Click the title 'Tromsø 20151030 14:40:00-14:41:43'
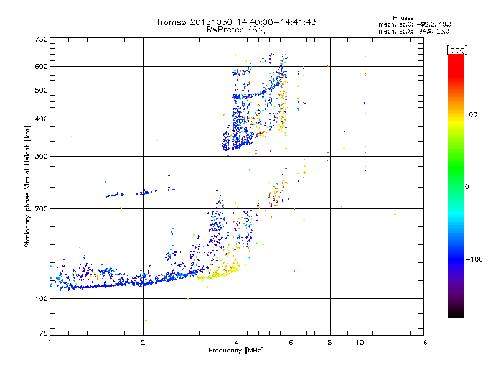This screenshot has height=373, width=498. (x=236, y=22)
